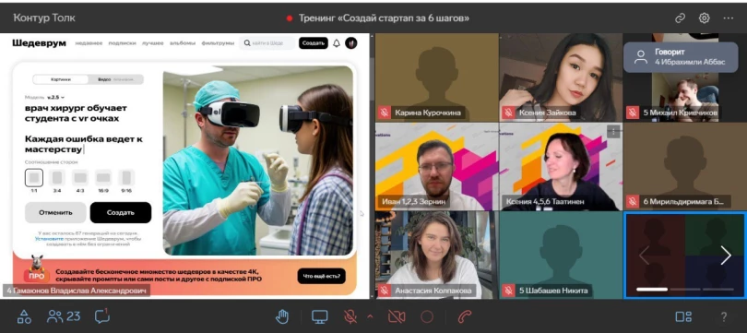747x333 pixels.
Task: Start screen sharing with monitor icon
Action: pyautogui.click(x=320, y=316)
